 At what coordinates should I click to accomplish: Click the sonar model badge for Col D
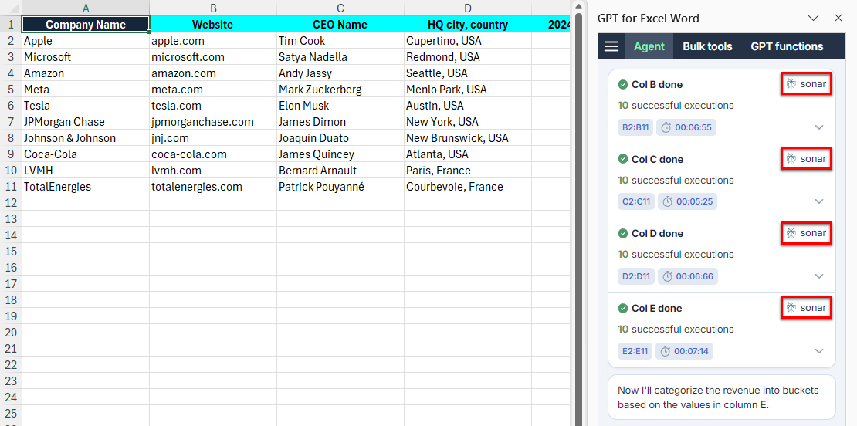806,233
